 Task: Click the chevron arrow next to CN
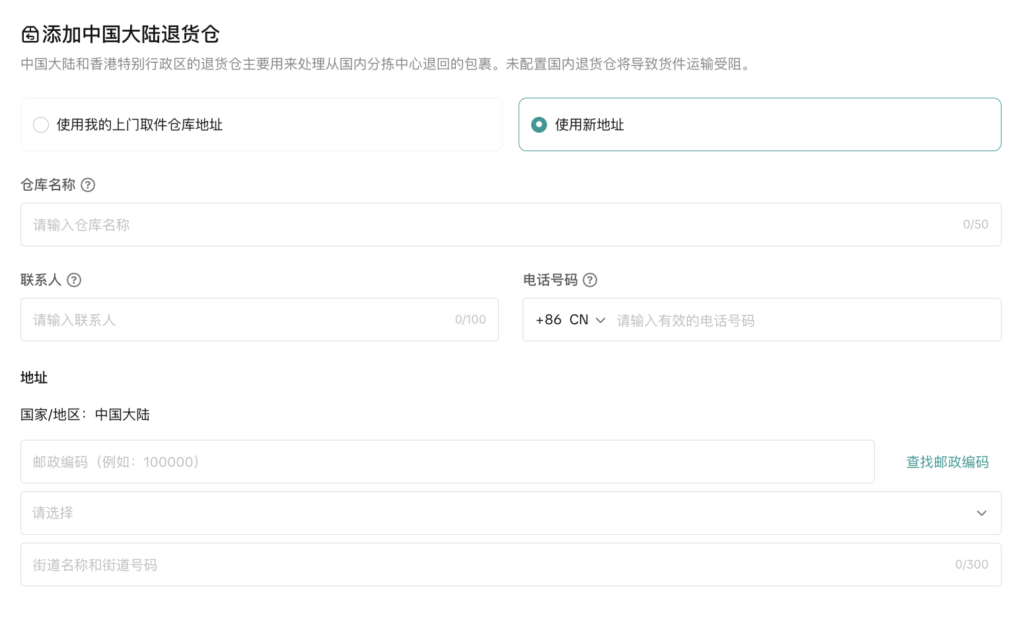601,320
